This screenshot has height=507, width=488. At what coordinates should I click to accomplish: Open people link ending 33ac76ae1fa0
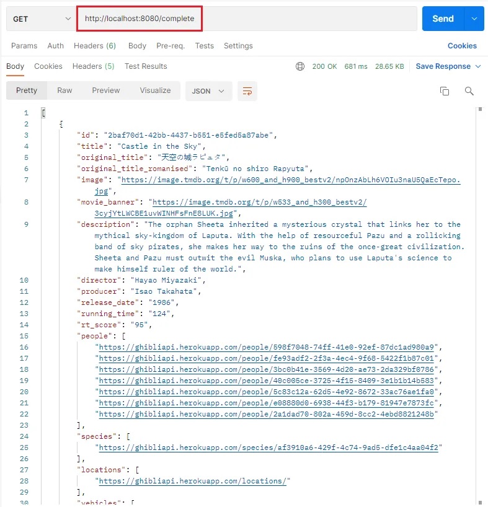(x=266, y=392)
